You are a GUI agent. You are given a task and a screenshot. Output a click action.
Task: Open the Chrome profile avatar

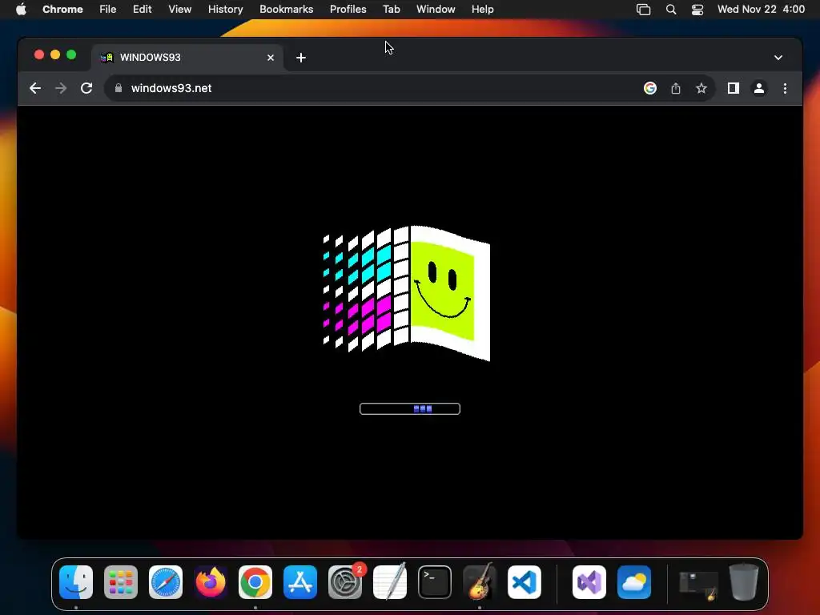click(759, 88)
